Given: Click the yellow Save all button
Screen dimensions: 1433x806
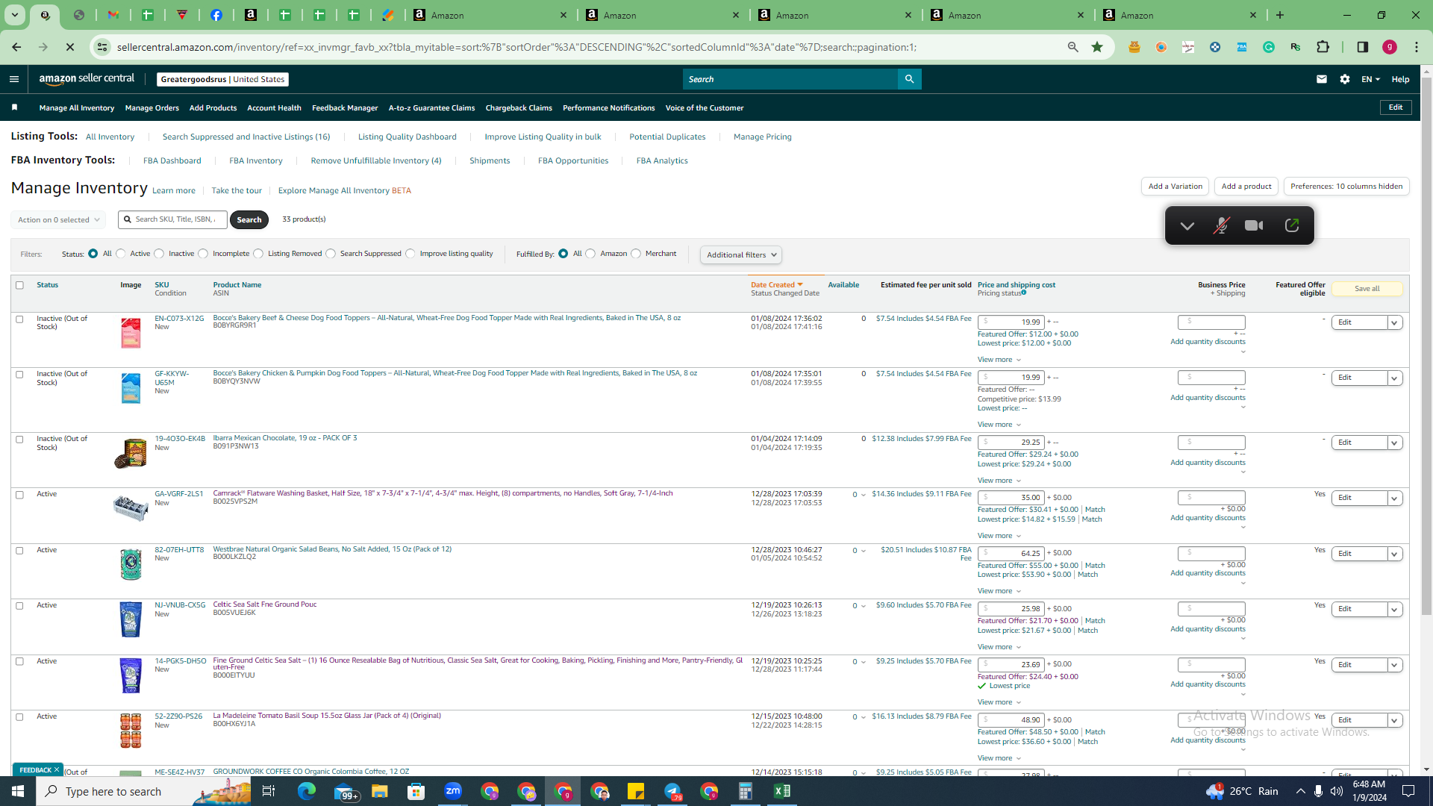Looking at the screenshot, I should (1367, 289).
